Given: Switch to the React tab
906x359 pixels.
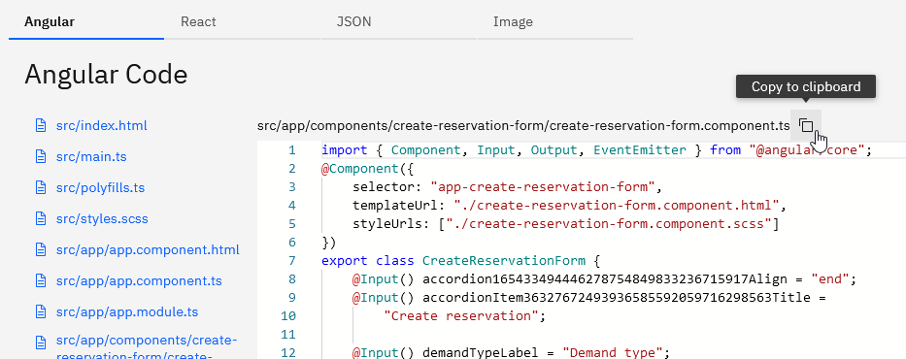Looking at the screenshot, I should [x=243, y=22].
